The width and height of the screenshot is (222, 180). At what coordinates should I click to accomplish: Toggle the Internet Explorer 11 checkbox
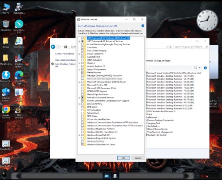[83, 66]
